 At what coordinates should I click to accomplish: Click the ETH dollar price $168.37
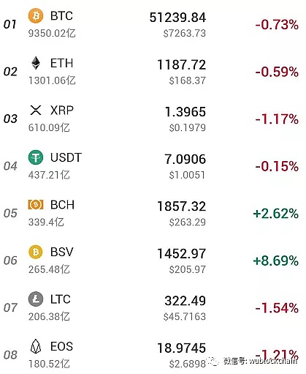188,81
